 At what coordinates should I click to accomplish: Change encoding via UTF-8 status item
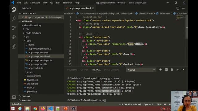click(x=158, y=104)
